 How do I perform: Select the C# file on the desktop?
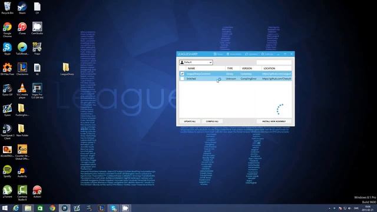click(37, 8)
